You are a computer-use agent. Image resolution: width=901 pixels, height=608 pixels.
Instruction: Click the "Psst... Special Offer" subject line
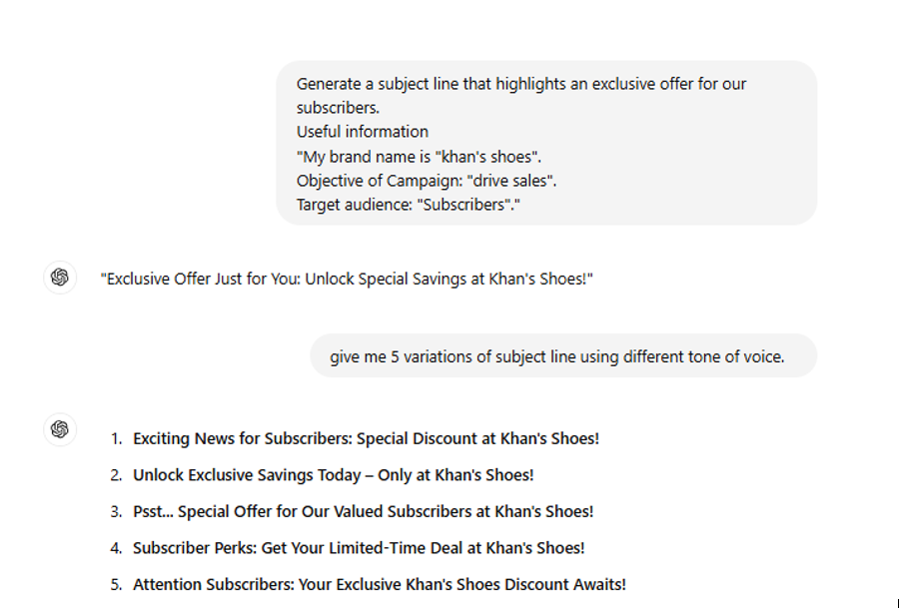[x=364, y=511]
